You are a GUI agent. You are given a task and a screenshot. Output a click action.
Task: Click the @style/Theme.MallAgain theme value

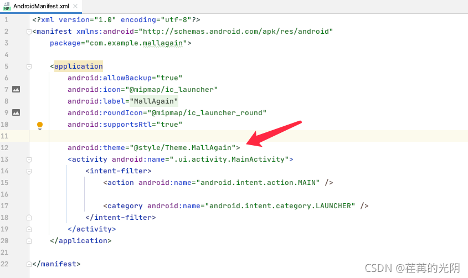tap(183, 148)
